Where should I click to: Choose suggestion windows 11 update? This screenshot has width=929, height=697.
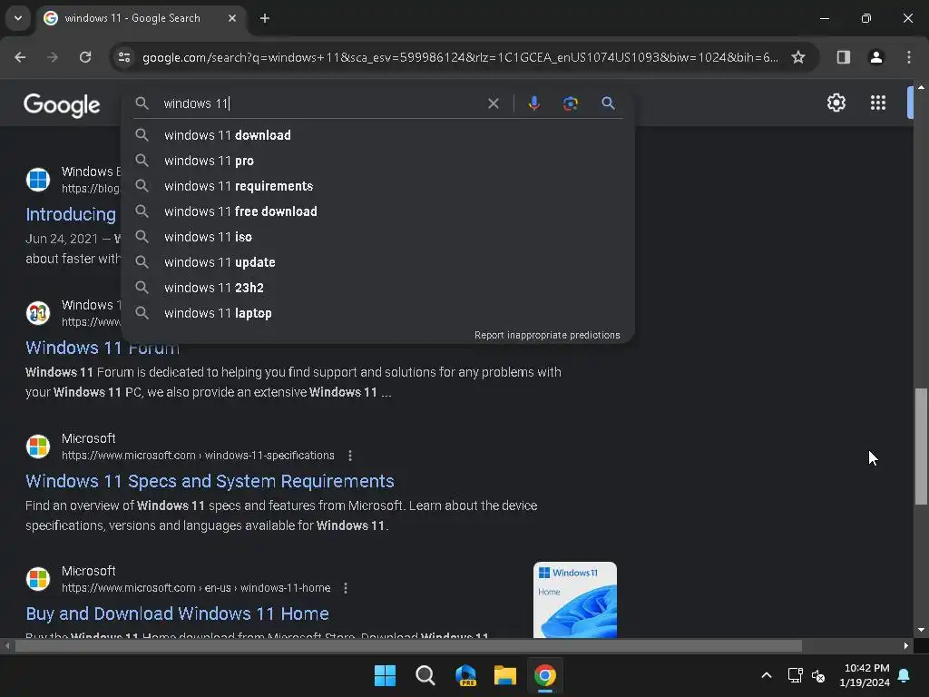pyautogui.click(x=378, y=262)
